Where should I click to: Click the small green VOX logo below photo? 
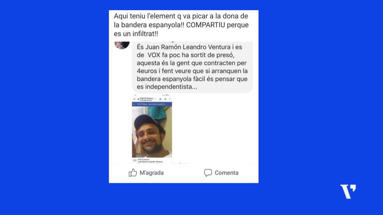click(x=135, y=160)
